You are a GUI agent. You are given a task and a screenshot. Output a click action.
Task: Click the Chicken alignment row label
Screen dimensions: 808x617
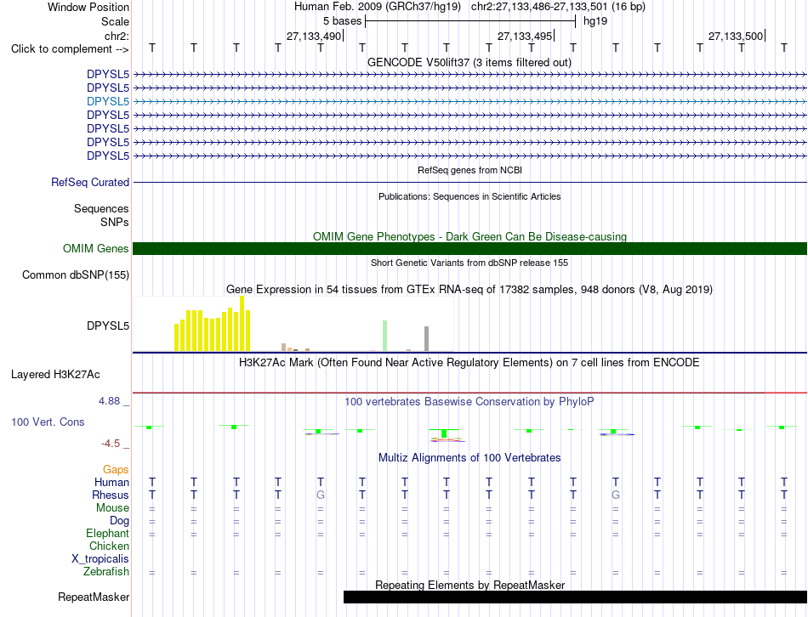[109, 546]
